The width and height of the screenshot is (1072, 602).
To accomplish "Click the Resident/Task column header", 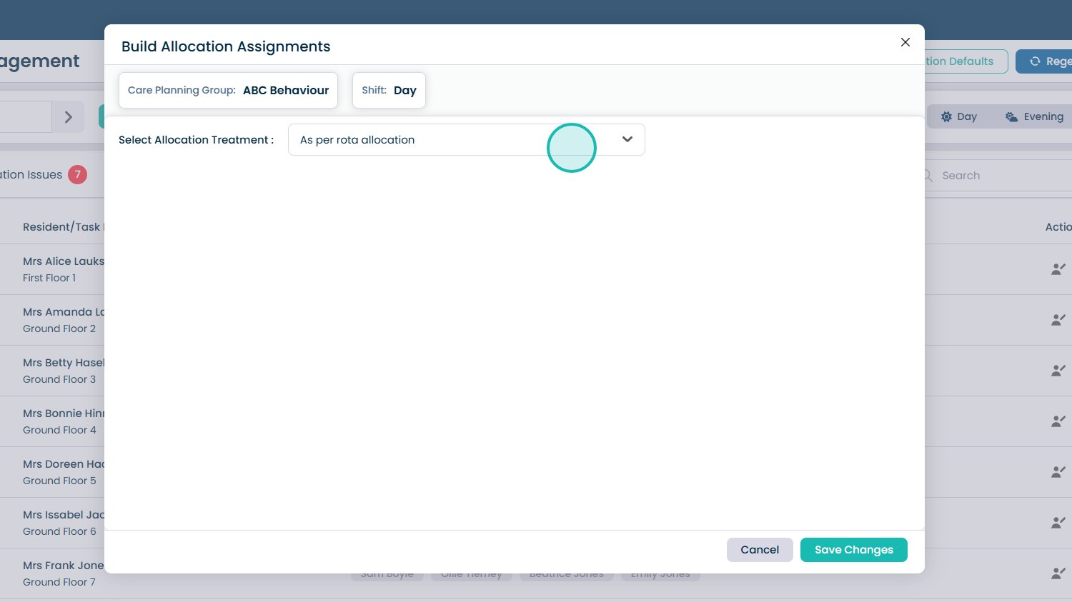I will pos(64,227).
